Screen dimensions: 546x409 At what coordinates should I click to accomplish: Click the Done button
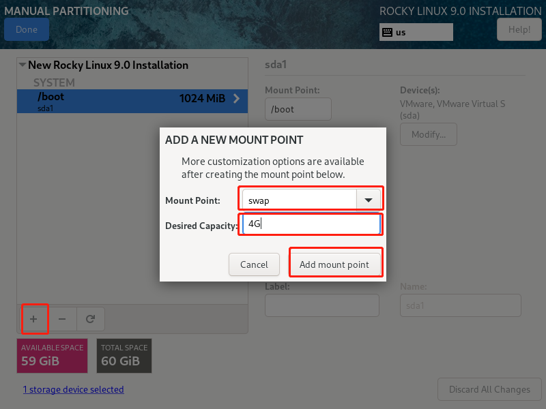(27, 29)
